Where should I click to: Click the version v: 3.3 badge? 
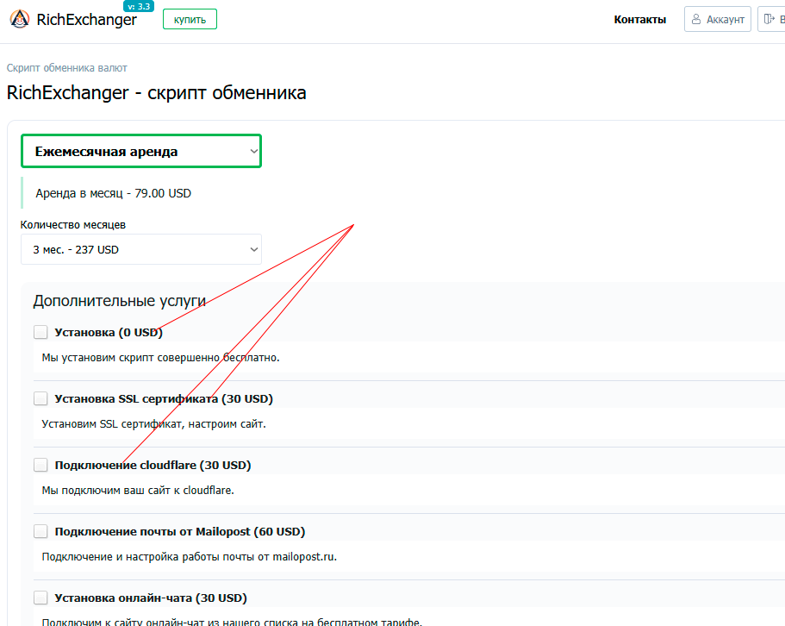(x=139, y=7)
